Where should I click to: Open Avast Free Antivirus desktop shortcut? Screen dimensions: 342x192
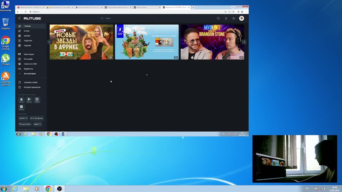pyautogui.click(x=5, y=79)
